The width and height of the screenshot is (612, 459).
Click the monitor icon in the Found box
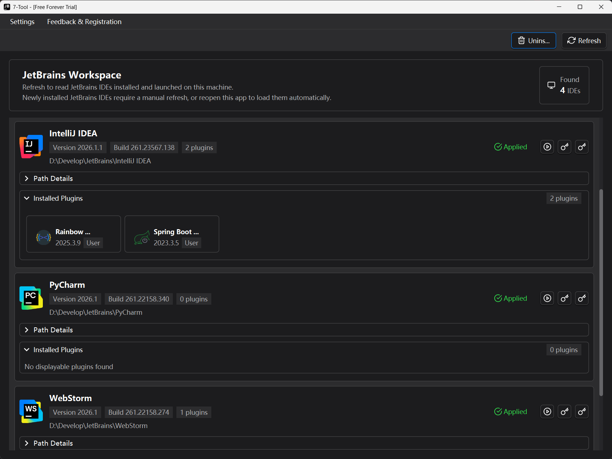pos(551,85)
